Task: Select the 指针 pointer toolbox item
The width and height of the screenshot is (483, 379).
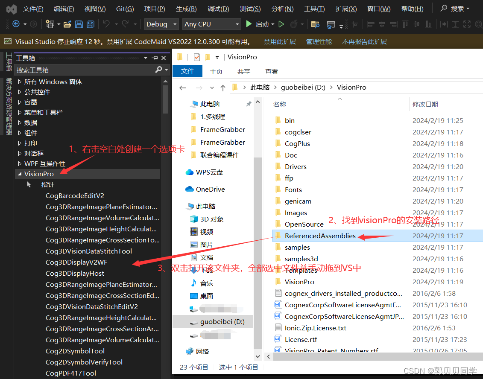Action: (x=47, y=185)
